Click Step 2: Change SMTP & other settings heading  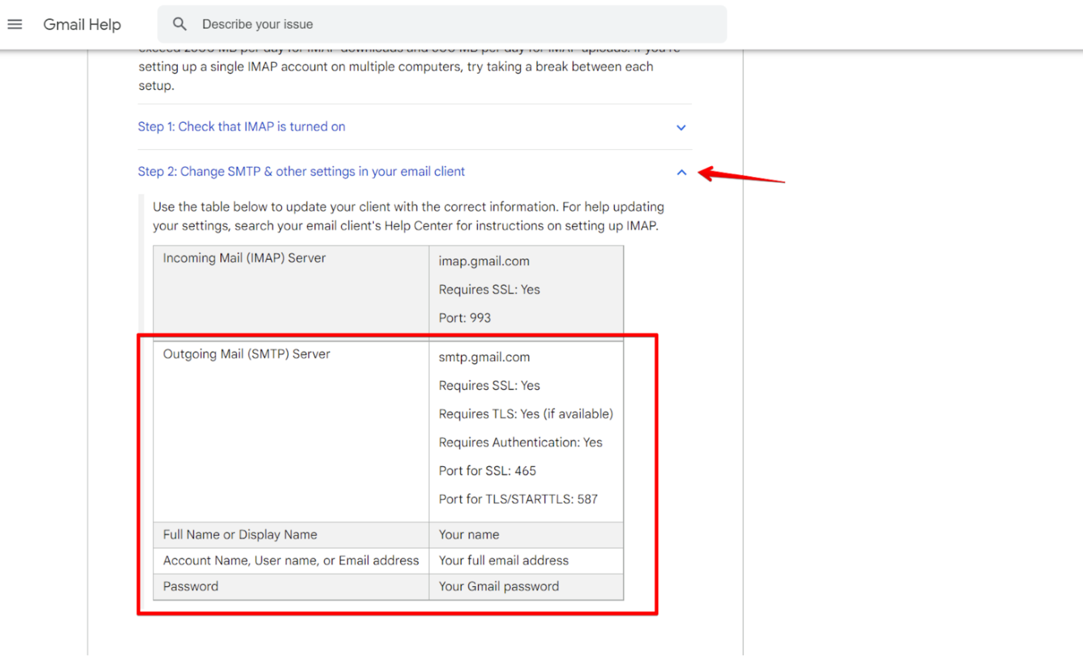point(301,171)
